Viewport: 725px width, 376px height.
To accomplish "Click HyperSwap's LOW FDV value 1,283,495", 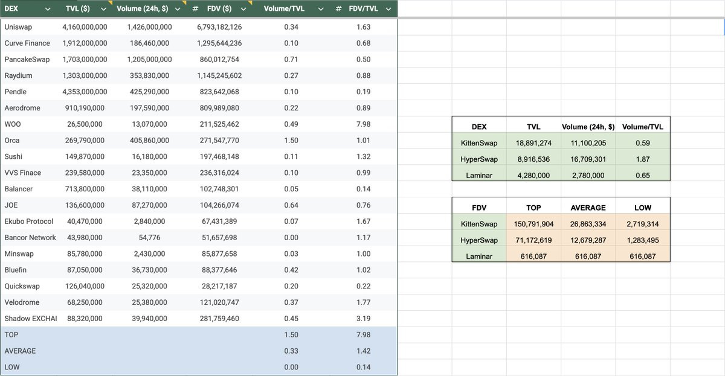I will point(643,240).
